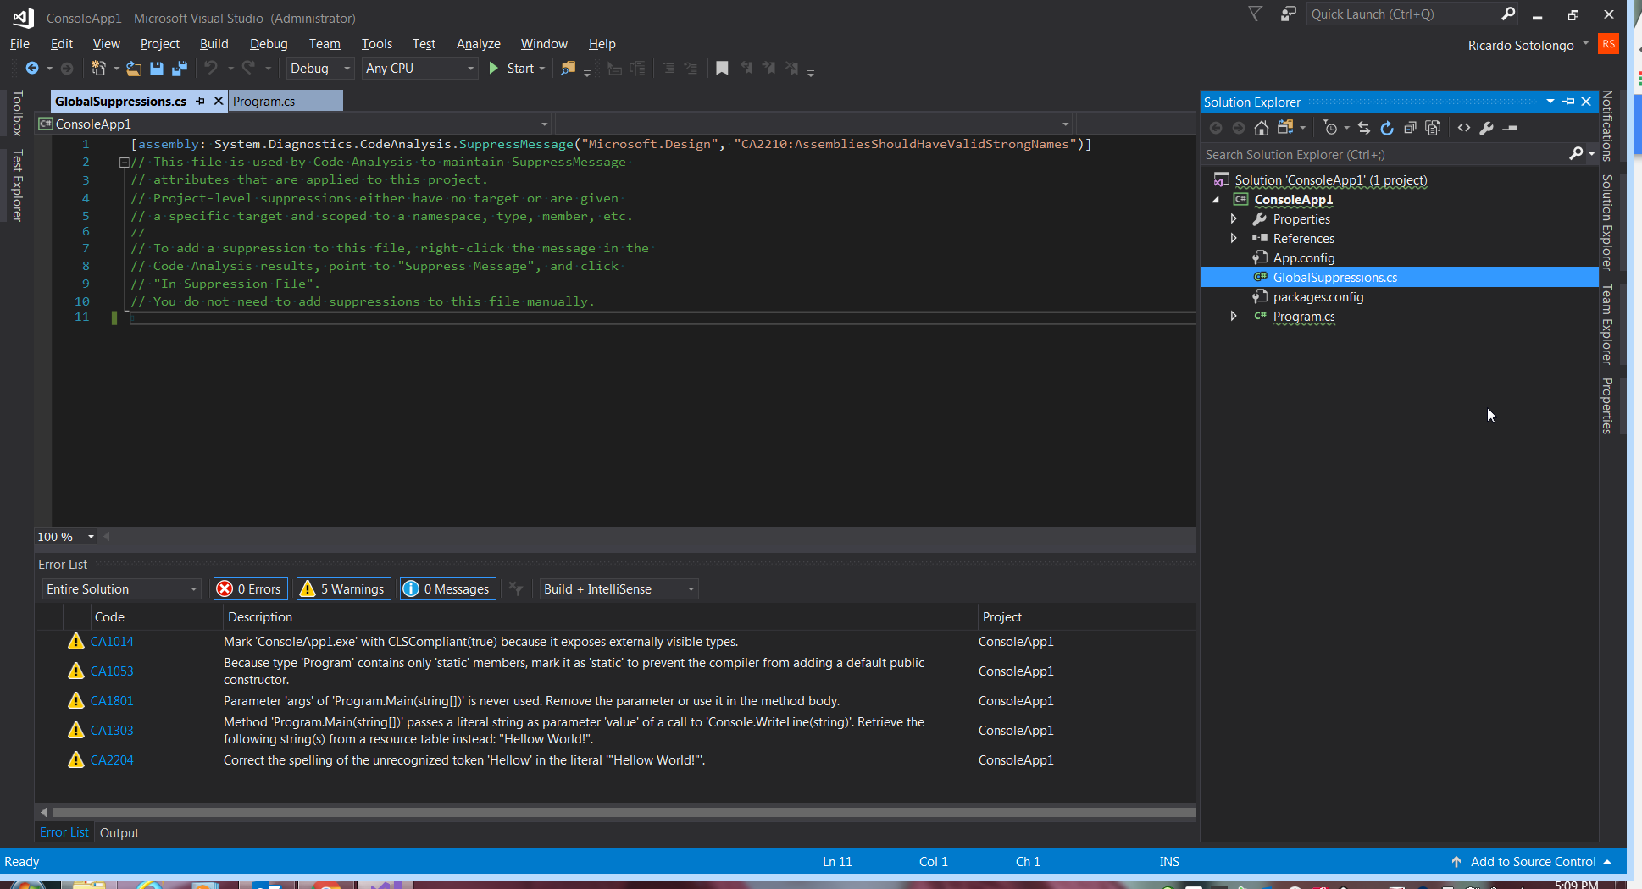Viewport: 1642px width, 889px height.
Task: Click the Find in Files toolbar icon
Action: pyautogui.click(x=569, y=69)
